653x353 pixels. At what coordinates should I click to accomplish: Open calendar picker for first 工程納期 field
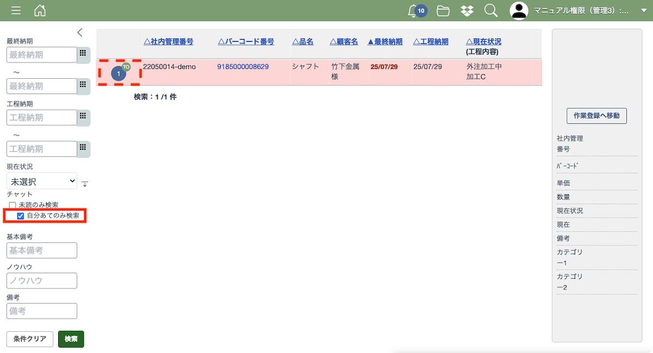(83, 116)
